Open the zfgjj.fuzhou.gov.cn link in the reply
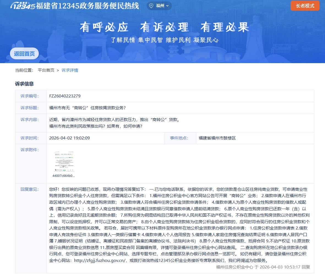The width and height of the screenshot is (325, 274). (100, 261)
